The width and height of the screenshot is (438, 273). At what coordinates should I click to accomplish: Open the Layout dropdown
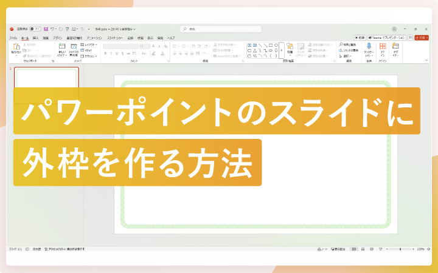(89, 44)
